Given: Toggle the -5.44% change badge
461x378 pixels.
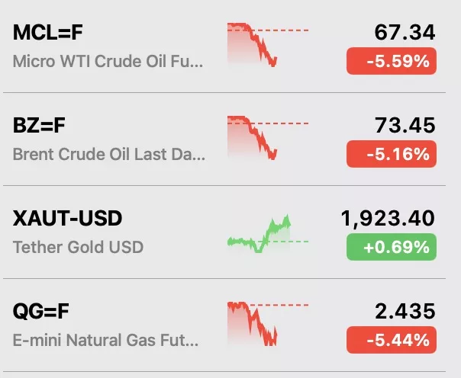Looking at the screenshot, I should 392,340.
